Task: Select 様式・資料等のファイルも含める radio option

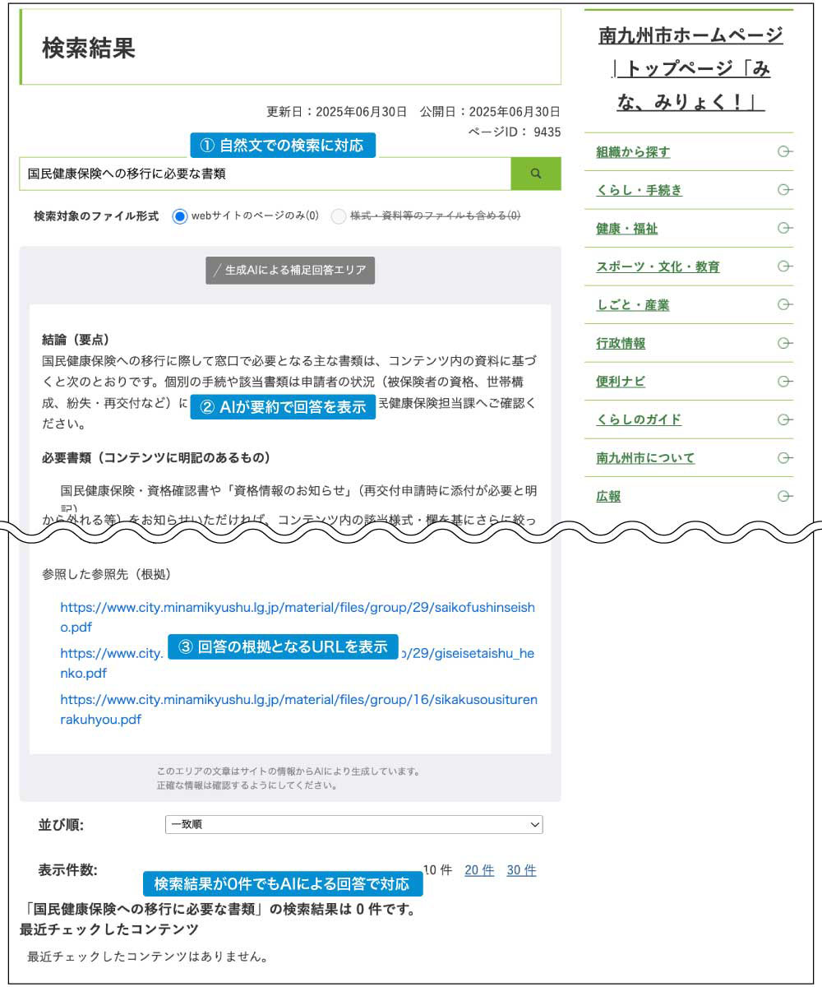Action: click(x=339, y=216)
